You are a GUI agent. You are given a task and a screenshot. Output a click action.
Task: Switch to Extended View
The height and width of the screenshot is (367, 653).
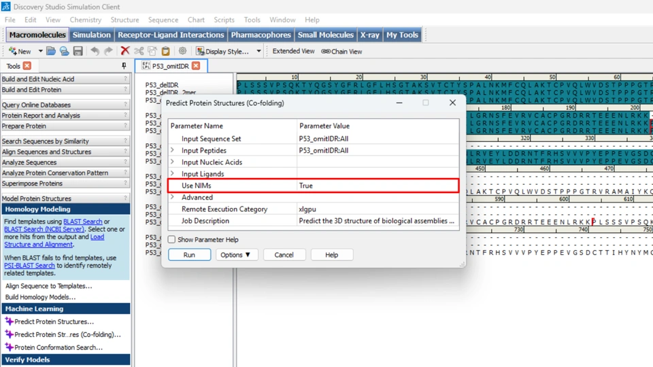[x=293, y=51]
